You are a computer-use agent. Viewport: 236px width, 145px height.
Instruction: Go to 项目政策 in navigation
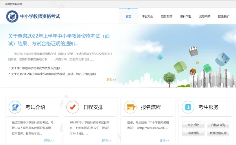(x=167, y=17)
